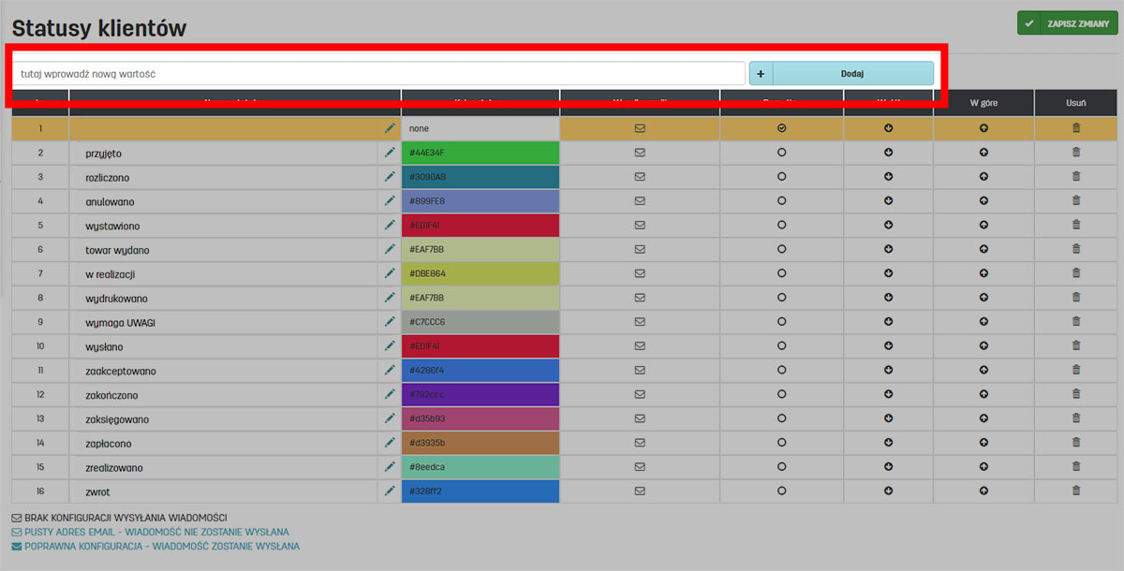Screen dimensions: 1124x571
Task: Set przyjęto as the default status
Action: [781, 152]
